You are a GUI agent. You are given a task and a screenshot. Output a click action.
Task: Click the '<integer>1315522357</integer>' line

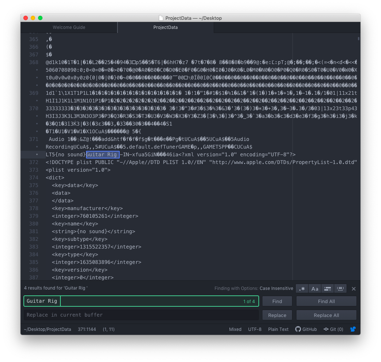coord(97,247)
